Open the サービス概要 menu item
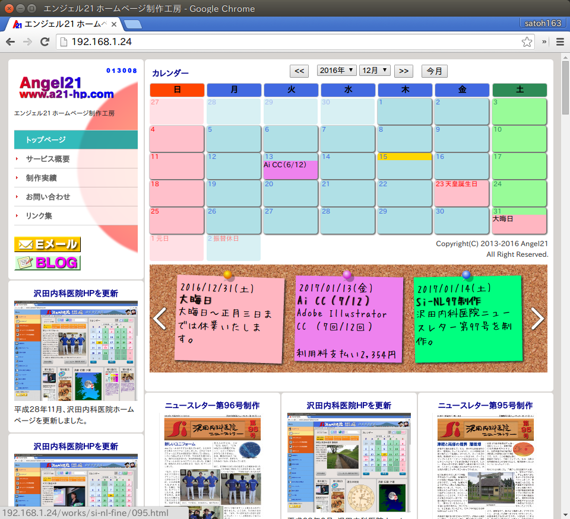Viewport: 570px width, 519px height. 76,159
